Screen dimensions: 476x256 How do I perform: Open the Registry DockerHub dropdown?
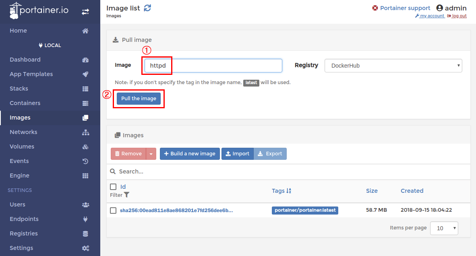tap(393, 66)
